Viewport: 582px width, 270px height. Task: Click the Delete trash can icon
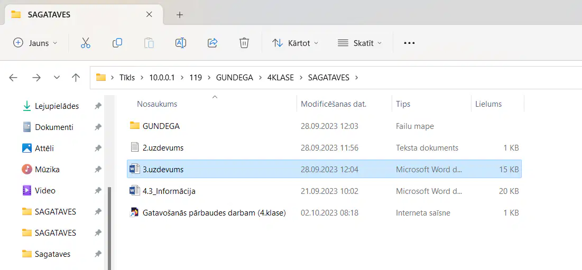244,43
